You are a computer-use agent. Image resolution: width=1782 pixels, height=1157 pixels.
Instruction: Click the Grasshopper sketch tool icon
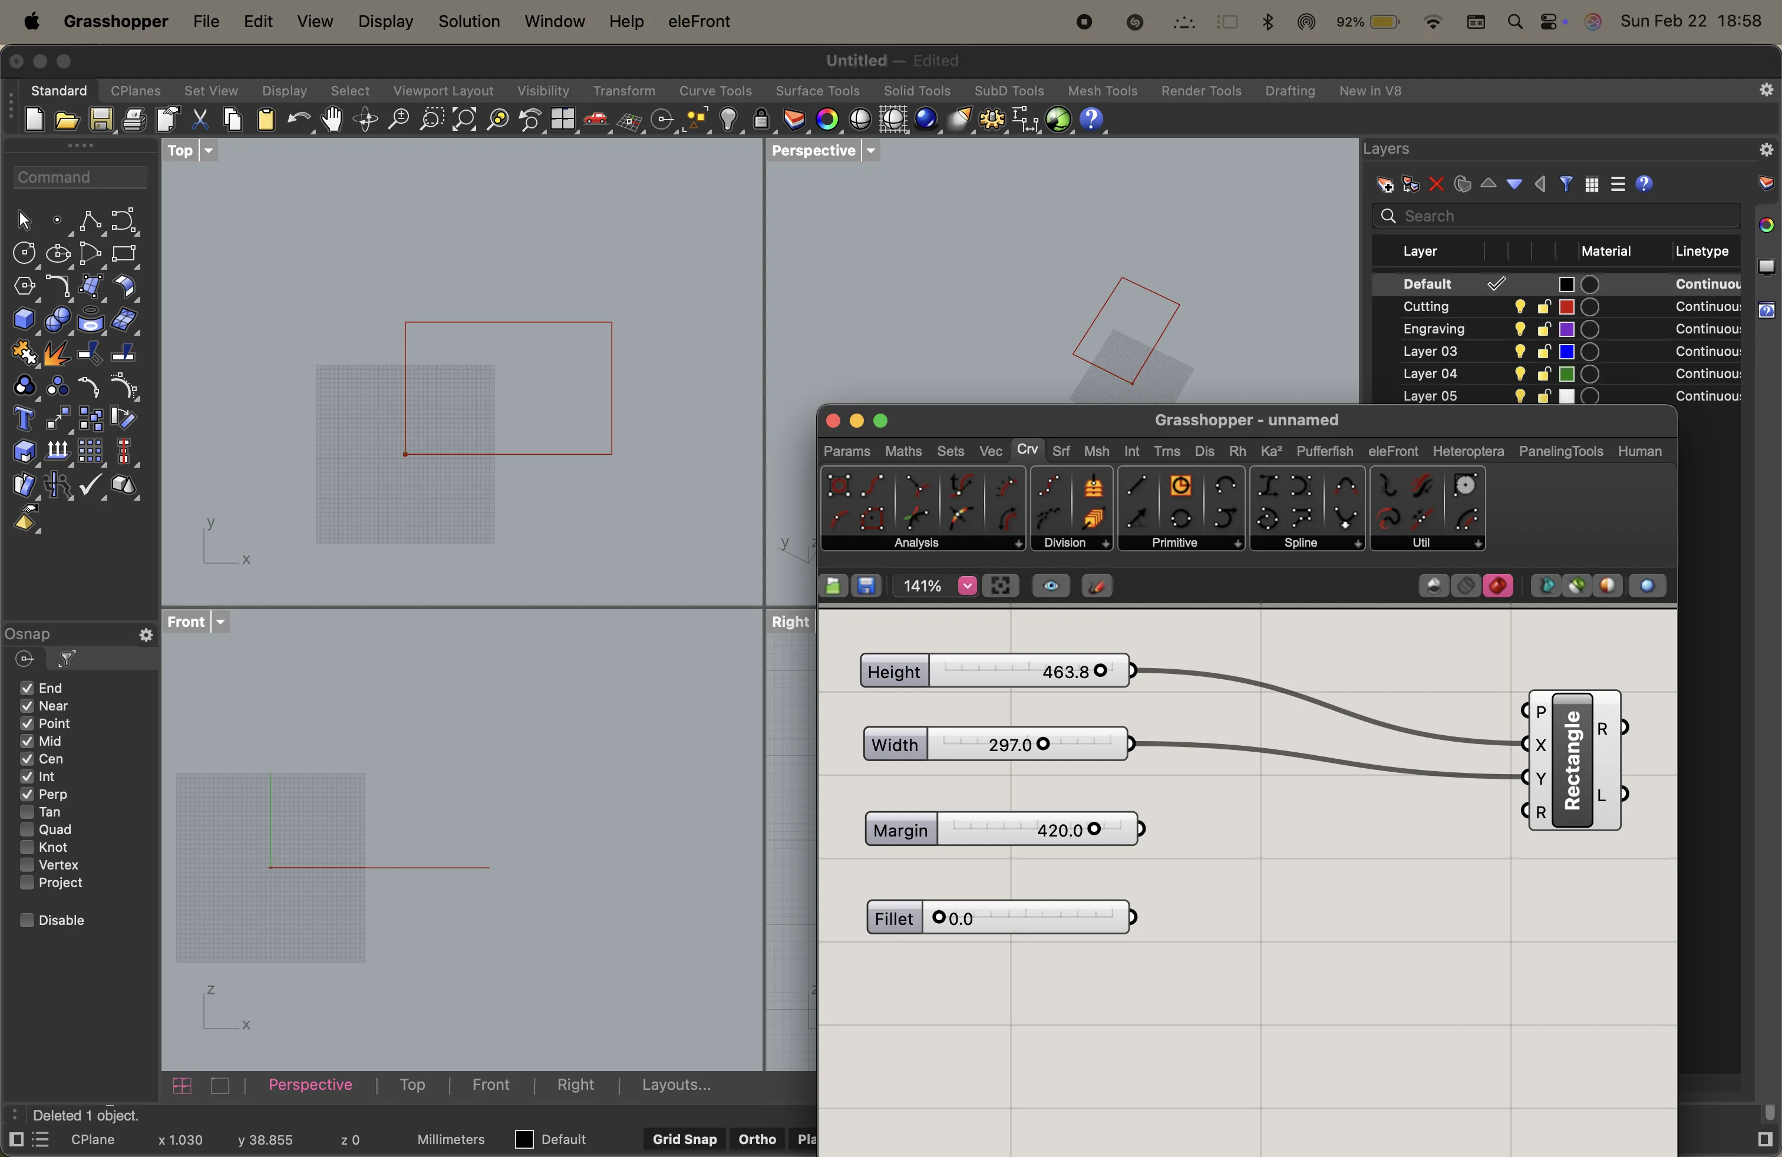tap(1097, 586)
